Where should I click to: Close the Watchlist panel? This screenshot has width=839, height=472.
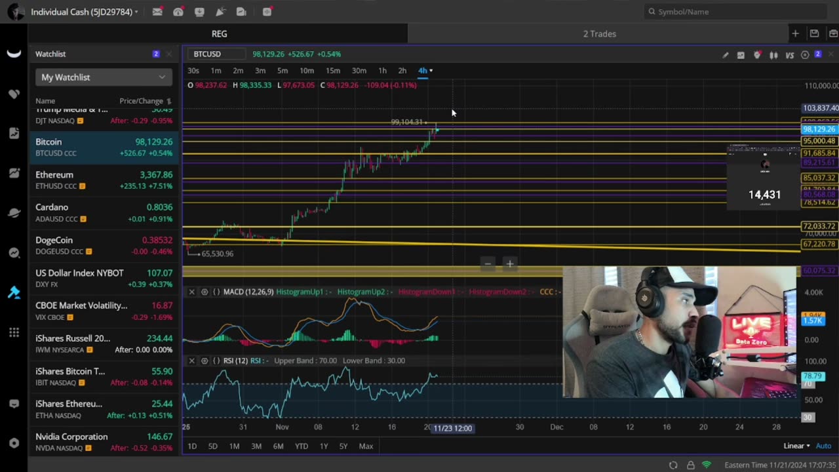pos(168,54)
